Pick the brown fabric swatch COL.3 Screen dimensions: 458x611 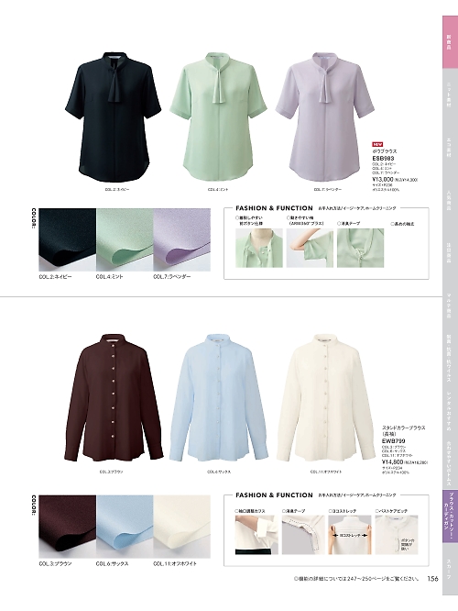(67, 527)
